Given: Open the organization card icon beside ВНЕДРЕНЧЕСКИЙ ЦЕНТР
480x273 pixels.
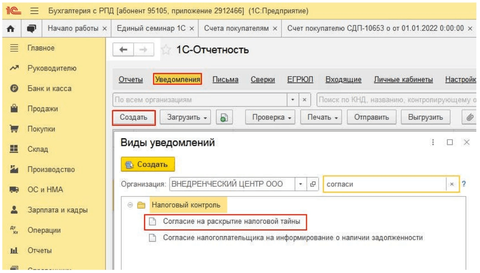Looking at the screenshot, I should pyautogui.click(x=312, y=184).
